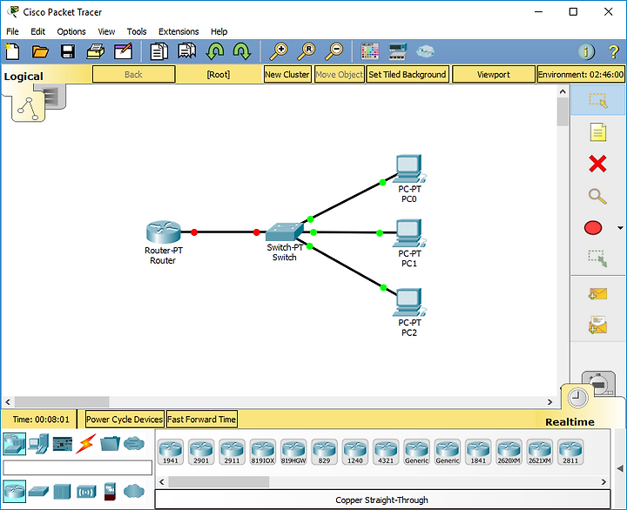Click the device search input field

(x=78, y=467)
